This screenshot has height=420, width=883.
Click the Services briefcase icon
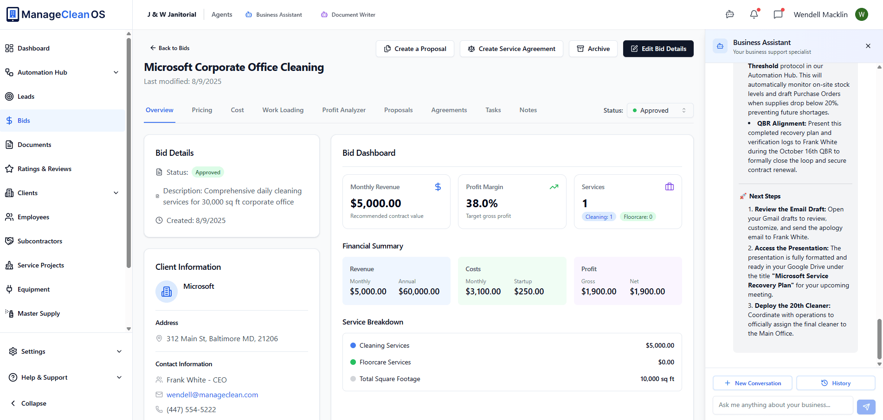tap(670, 187)
